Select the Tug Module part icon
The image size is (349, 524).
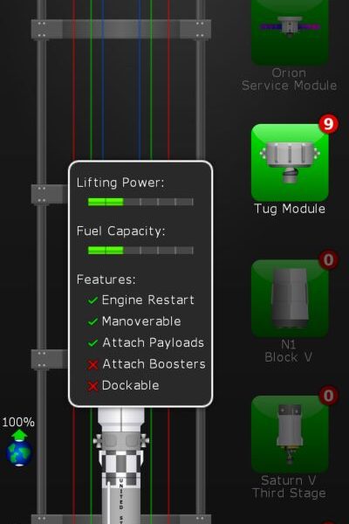pos(290,162)
